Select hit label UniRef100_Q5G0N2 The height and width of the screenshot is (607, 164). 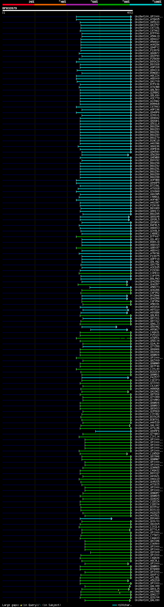pos(147,327)
